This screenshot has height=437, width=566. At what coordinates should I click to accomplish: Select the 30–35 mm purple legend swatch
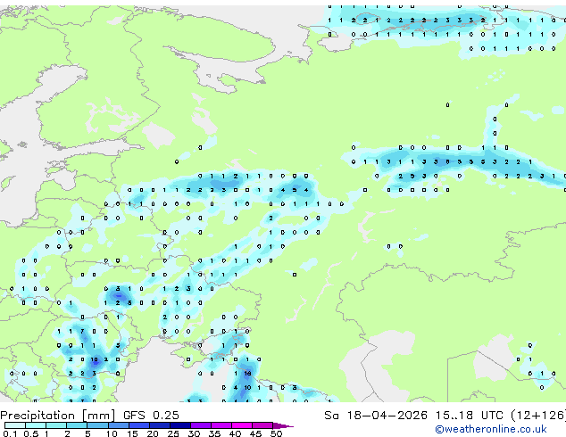click(x=201, y=425)
